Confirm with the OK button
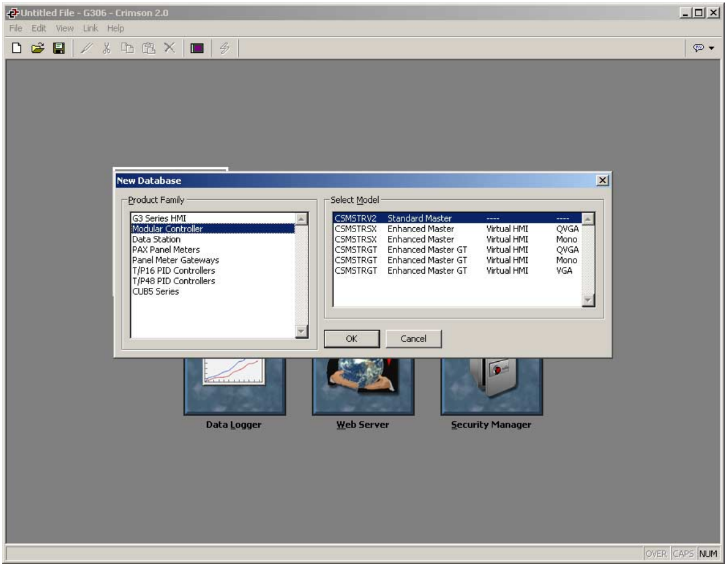The image size is (726, 566). pos(352,339)
